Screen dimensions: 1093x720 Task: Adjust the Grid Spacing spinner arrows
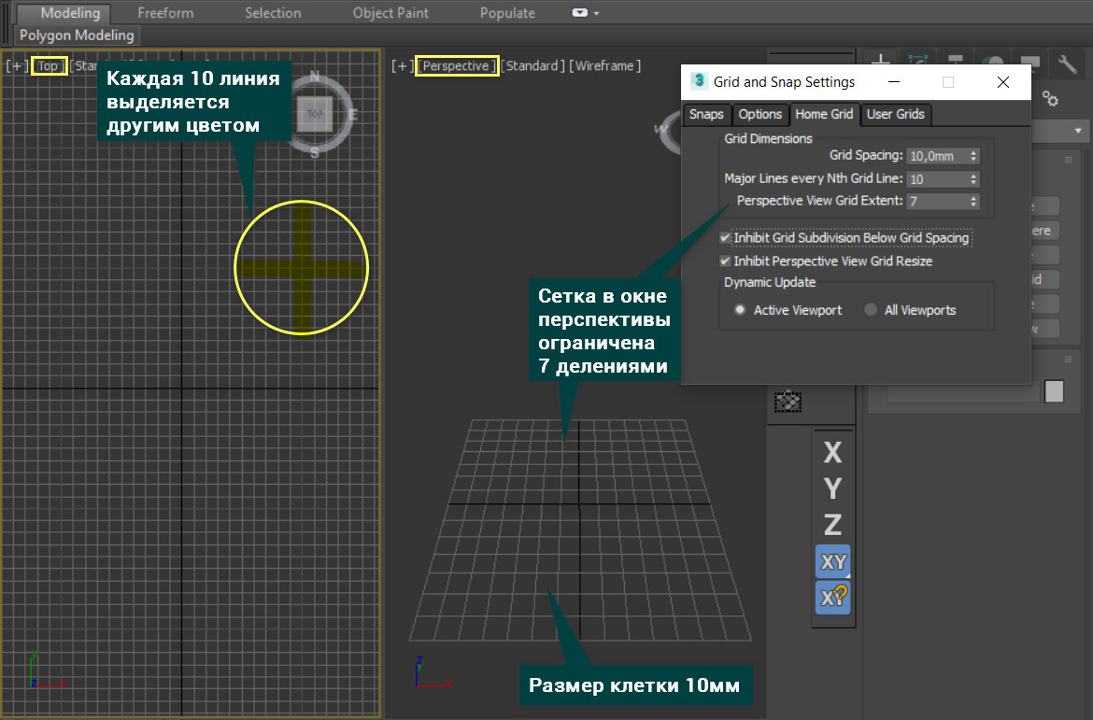tap(974, 156)
